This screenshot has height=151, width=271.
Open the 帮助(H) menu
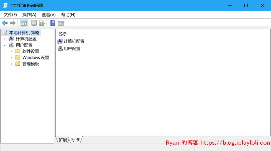pos(68,15)
